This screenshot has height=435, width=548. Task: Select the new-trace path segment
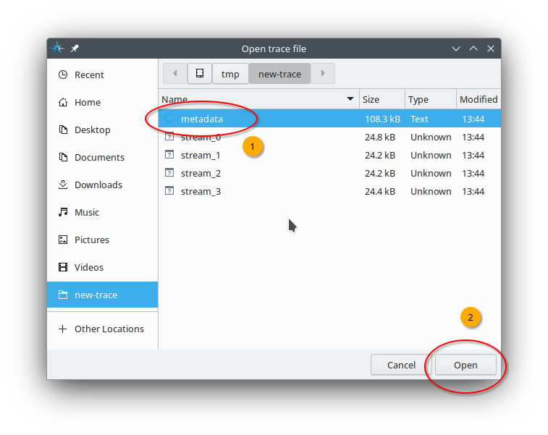(279, 74)
